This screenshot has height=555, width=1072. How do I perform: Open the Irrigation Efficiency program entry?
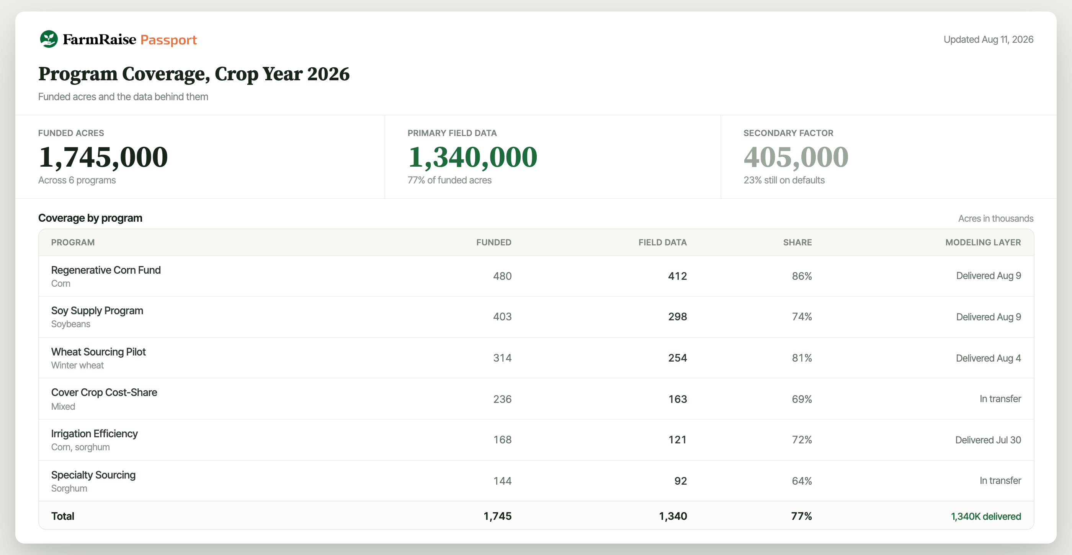point(95,434)
